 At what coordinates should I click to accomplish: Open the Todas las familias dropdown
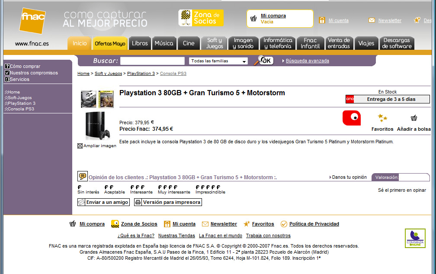point(218,61)
